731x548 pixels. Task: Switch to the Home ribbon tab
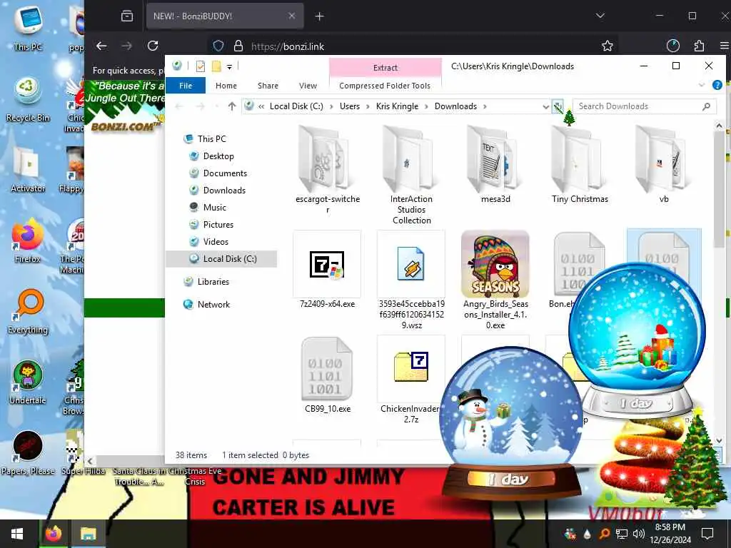coord(226,86)
